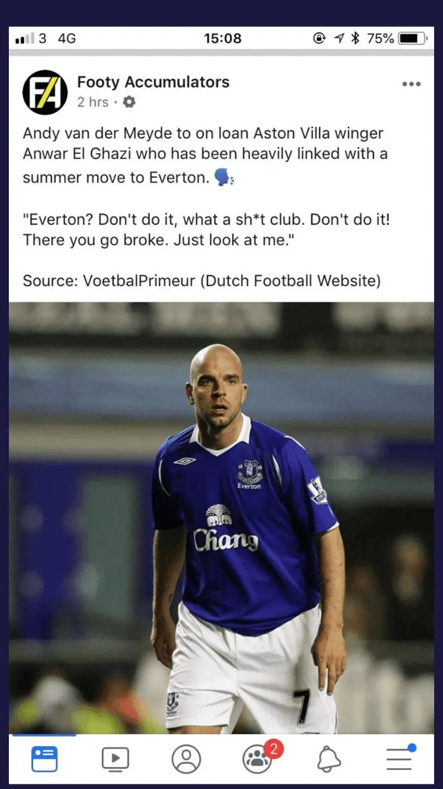Open the Footy Accumulators page name
This screenshot has height=789, width=443.
point(153,82)
